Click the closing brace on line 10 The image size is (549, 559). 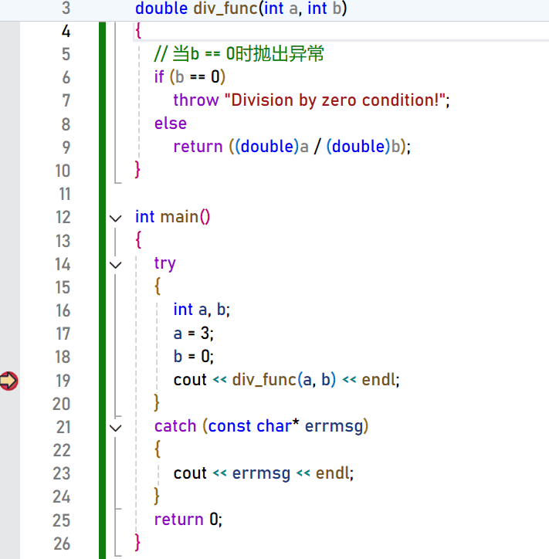coord(137,169)
